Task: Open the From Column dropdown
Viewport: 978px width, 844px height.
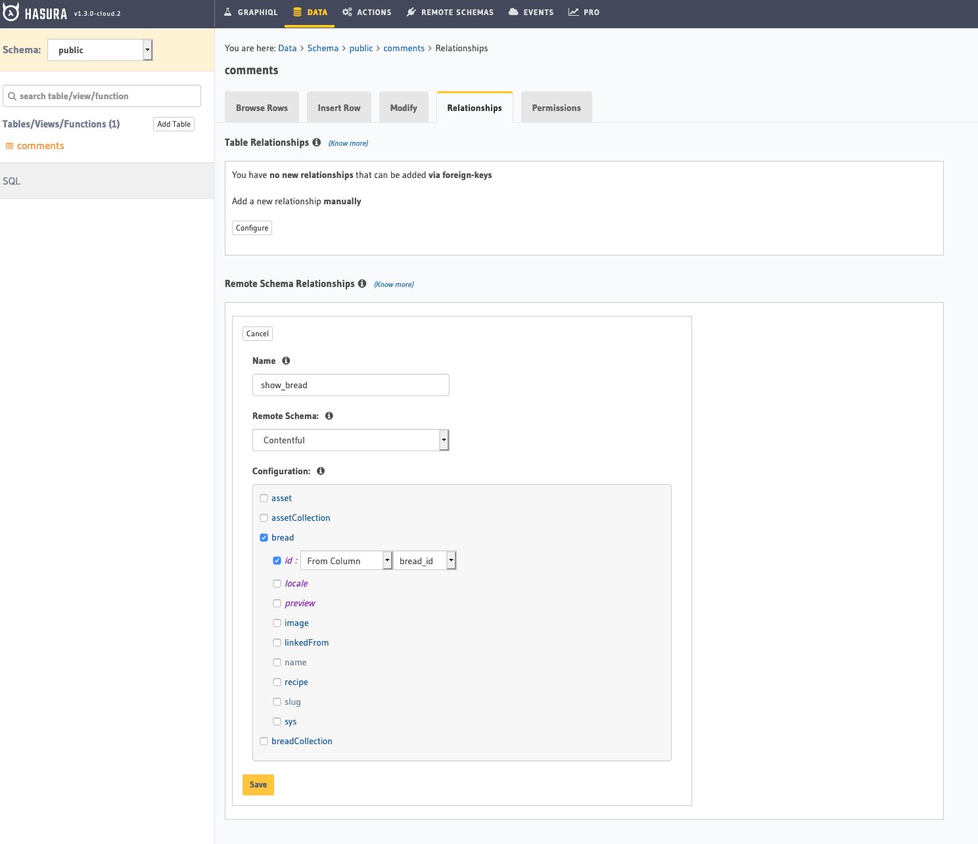Action: click(346, 560)
